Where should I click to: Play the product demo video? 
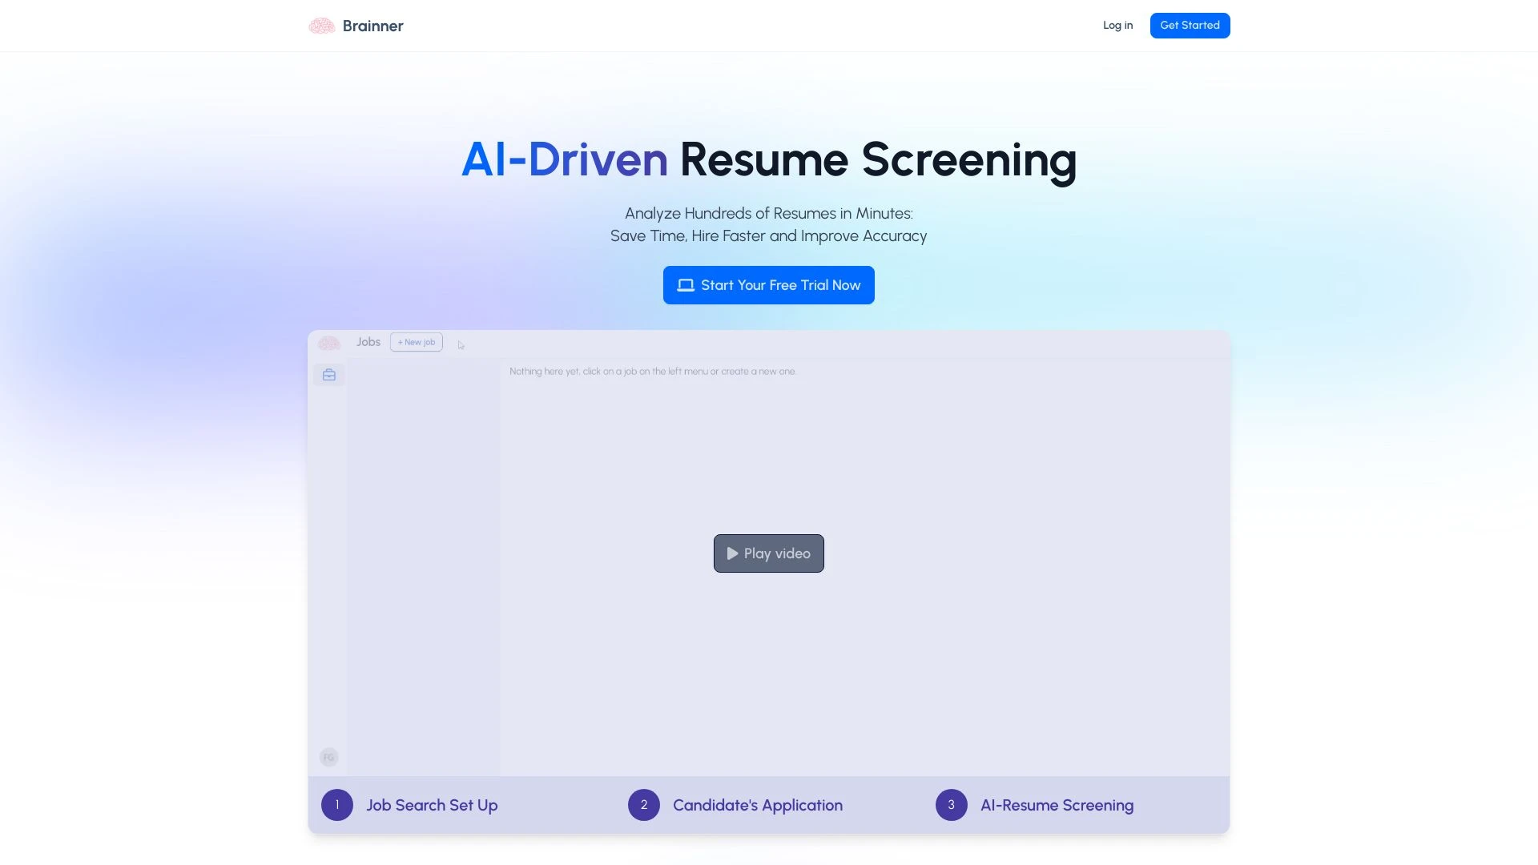(768, 553)
